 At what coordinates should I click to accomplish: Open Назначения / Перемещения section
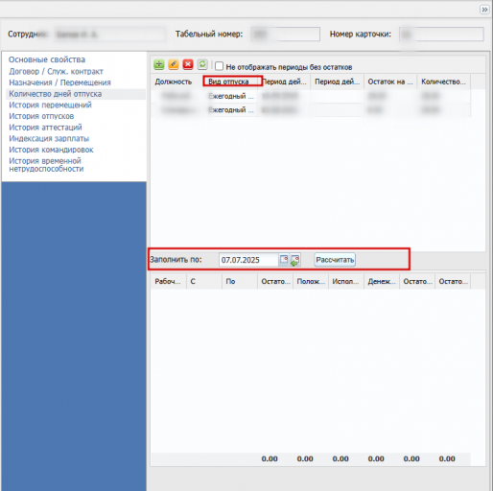[59, 82]
